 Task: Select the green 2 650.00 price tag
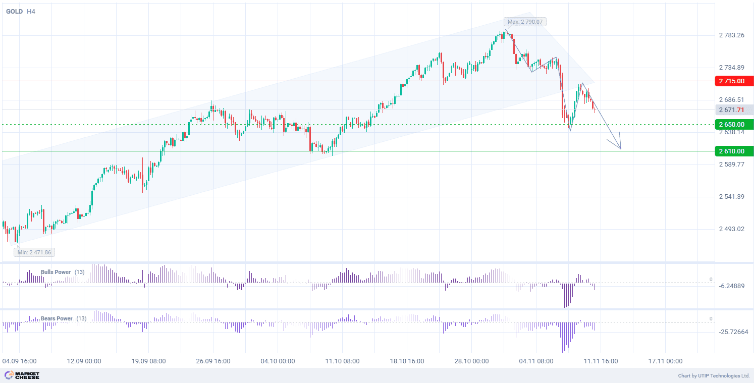coord(734,124)
